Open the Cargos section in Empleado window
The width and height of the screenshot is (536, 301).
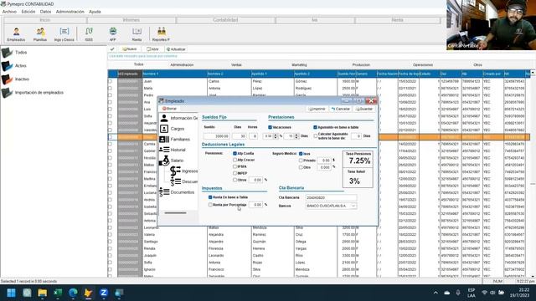173,129
